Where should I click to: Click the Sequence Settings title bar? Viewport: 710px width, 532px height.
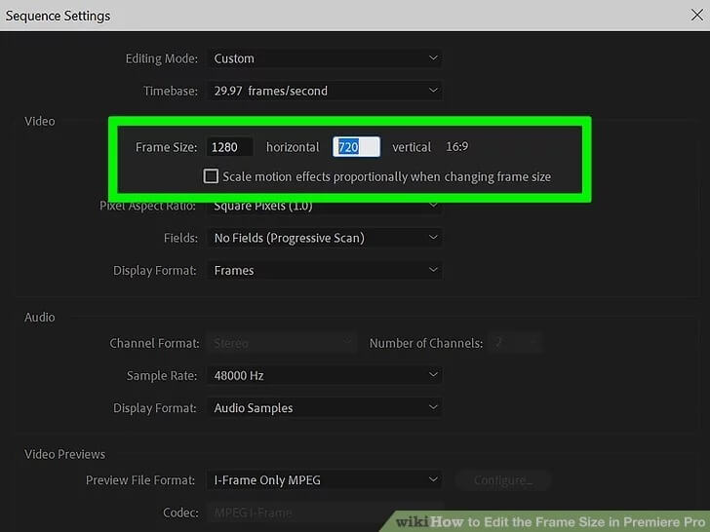click(293, 16)
